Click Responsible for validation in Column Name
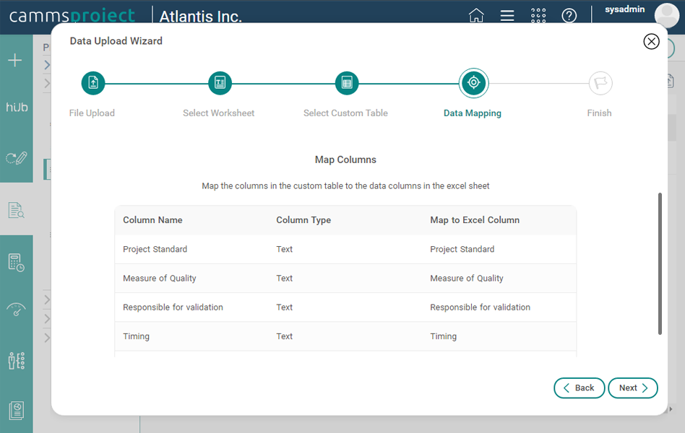This screenshot has height=433, width=685. pos(173,307)
